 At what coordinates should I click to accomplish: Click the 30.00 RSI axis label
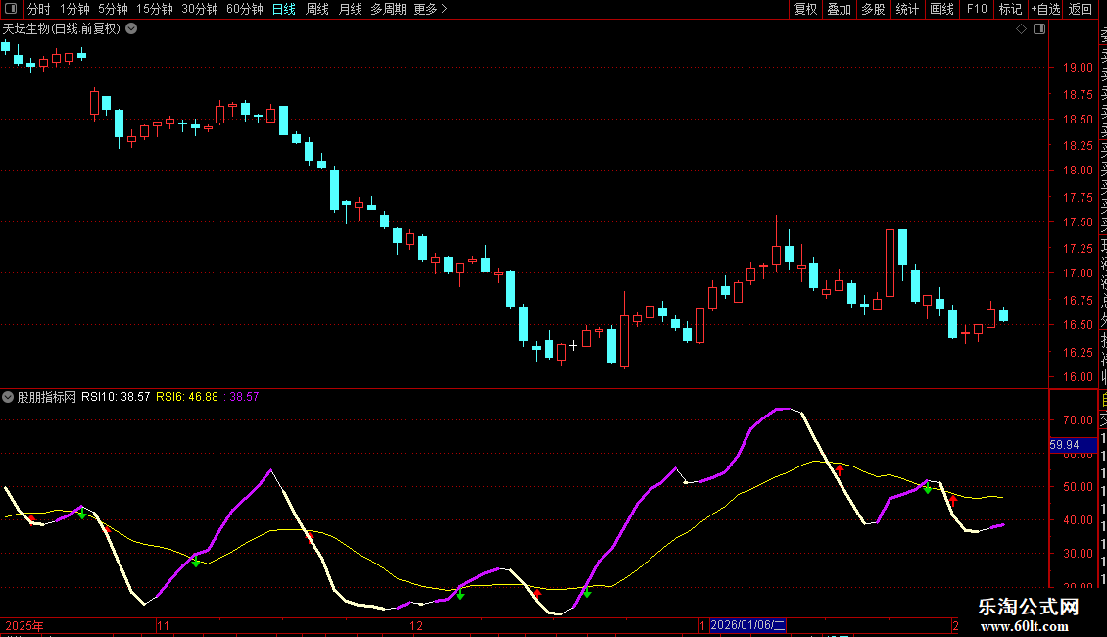pyautogui.click(x=1078, y=554)
